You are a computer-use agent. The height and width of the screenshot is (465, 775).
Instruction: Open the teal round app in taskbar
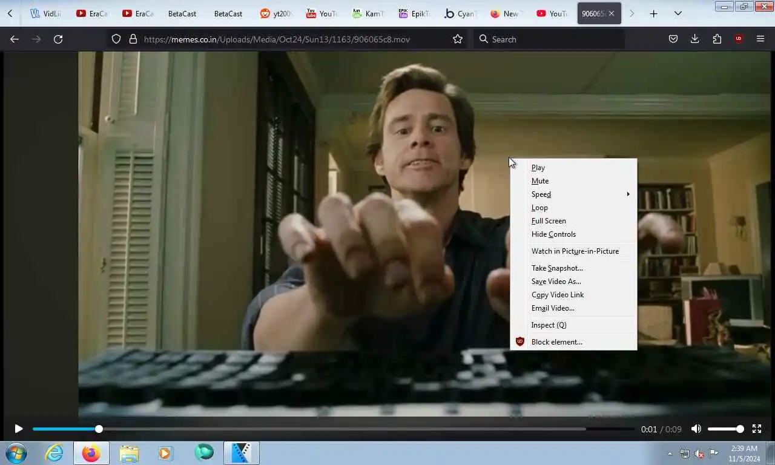point(204,453)
